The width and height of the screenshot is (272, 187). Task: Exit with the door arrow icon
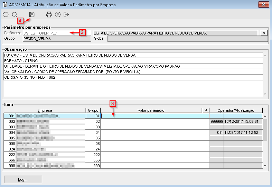66,14
